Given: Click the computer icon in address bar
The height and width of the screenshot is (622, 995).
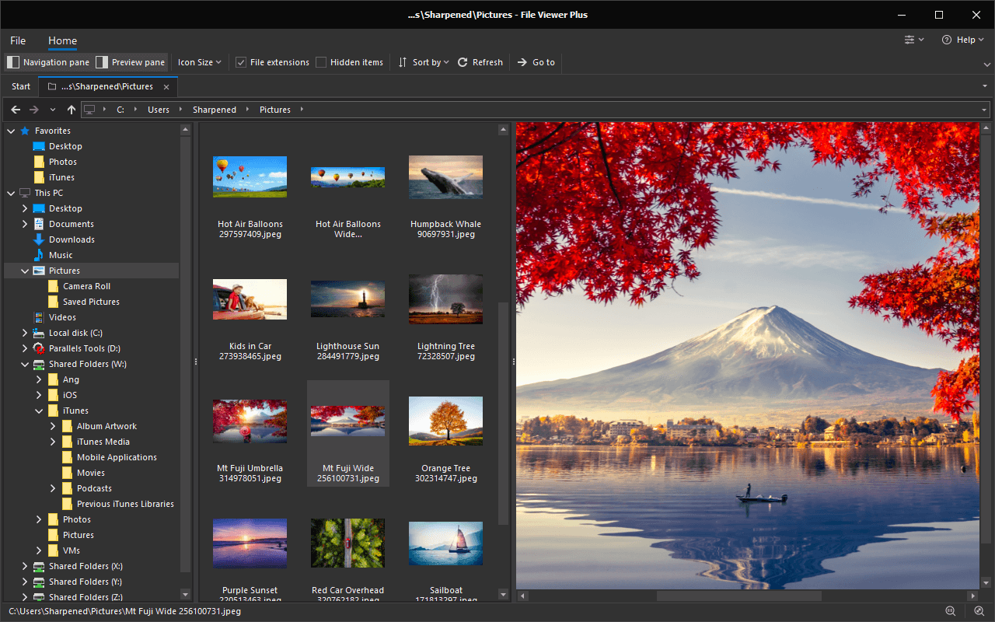Looking at the screenshot, I should (x=90, y=110).
